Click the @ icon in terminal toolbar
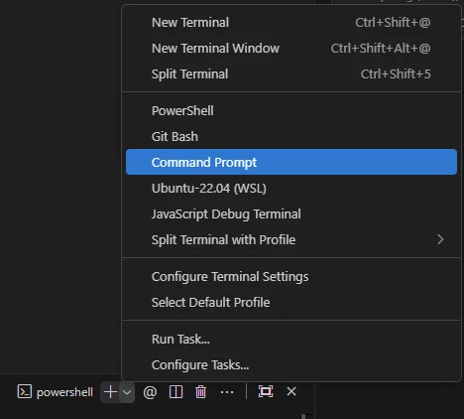 pyautogui.click(x=150, y=392)
